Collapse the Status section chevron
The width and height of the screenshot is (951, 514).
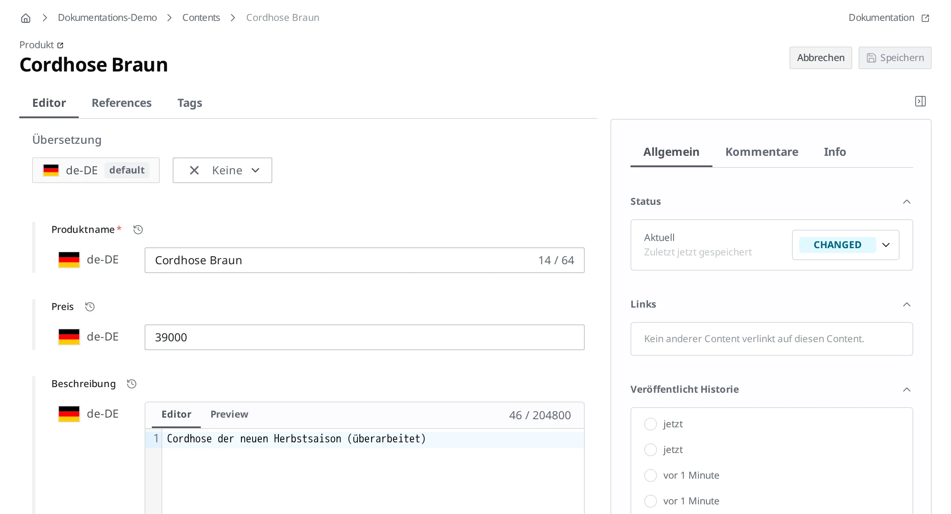click(x=907, y=202)
